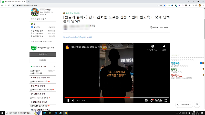
Task: Toggle Chrome side panel icon
Action: (x=196, y=5)
